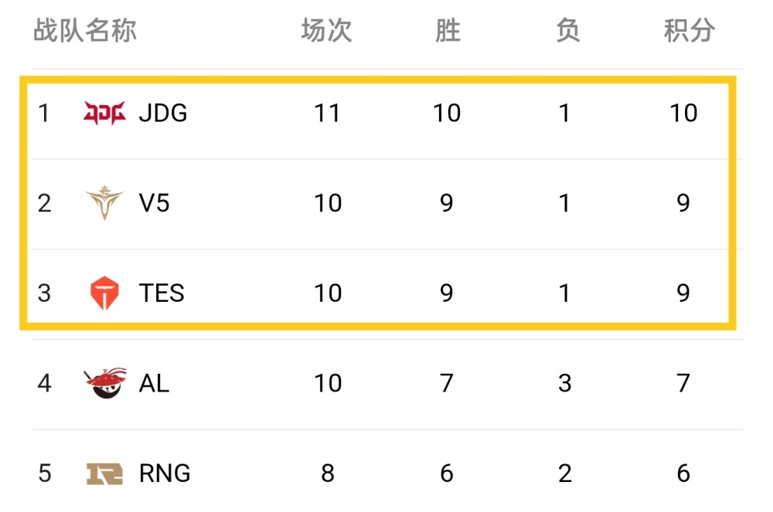The height and width of the screenshot is (512, 773).
Task: Open the JDG team name link
Action: [163, 114]
